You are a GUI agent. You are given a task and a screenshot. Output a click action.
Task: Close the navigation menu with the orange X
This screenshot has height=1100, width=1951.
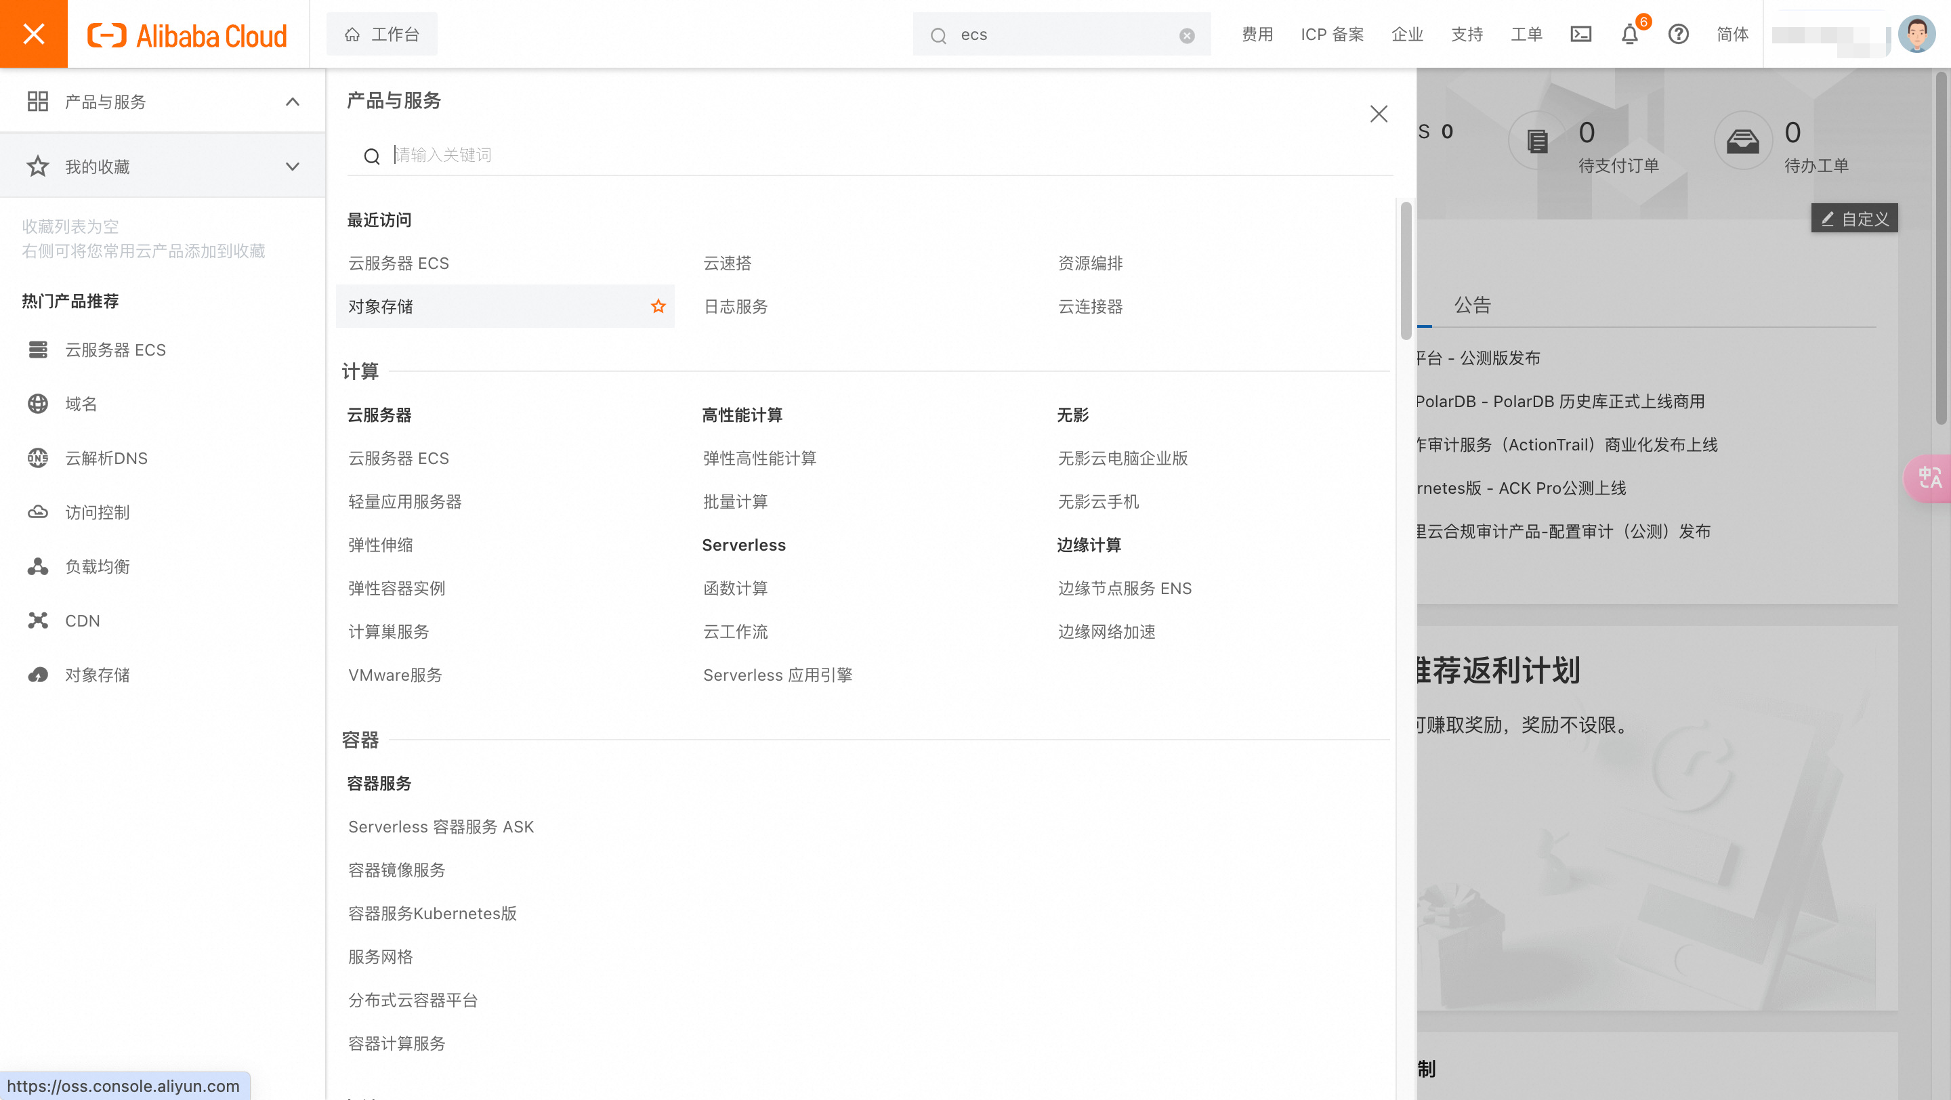[33, 34]
